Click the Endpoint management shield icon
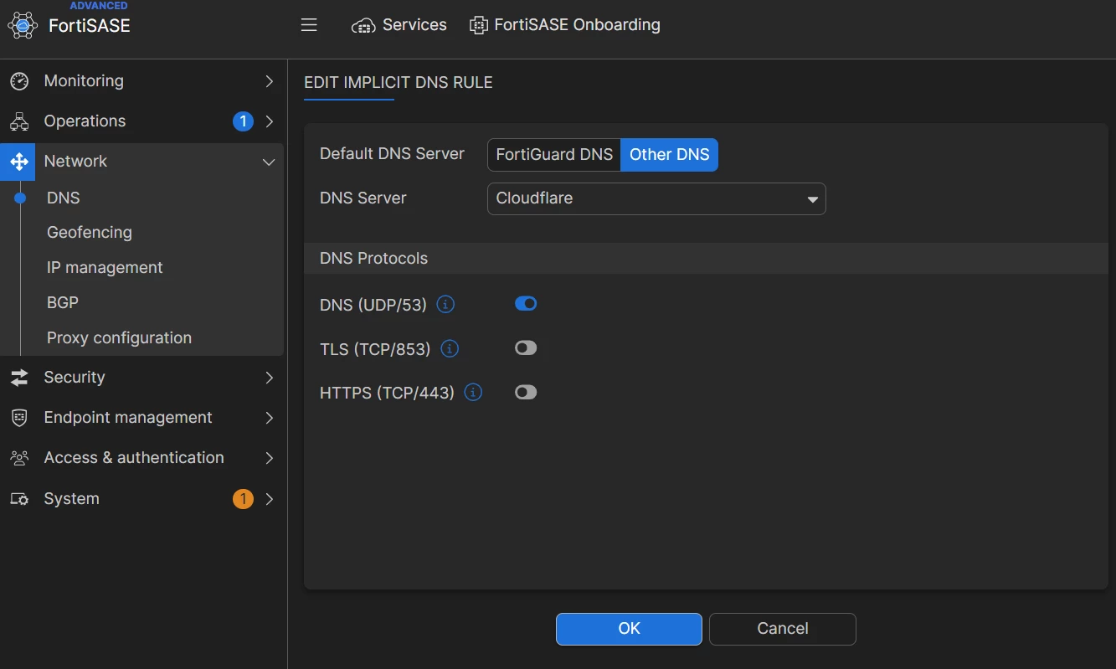1116x669 pixels. click(x=19, y=418)
